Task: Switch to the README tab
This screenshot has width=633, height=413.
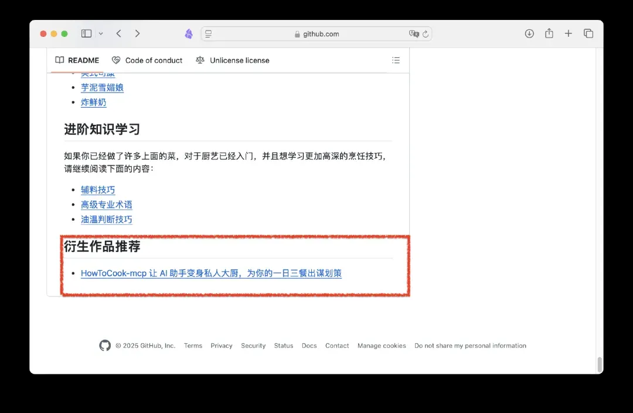Action: click(77, 60)
